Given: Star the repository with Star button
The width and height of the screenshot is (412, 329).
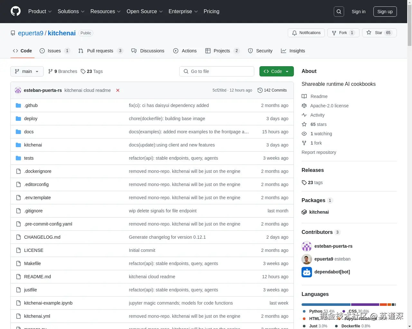Looking at the screenshot, I should click(379, 33).
